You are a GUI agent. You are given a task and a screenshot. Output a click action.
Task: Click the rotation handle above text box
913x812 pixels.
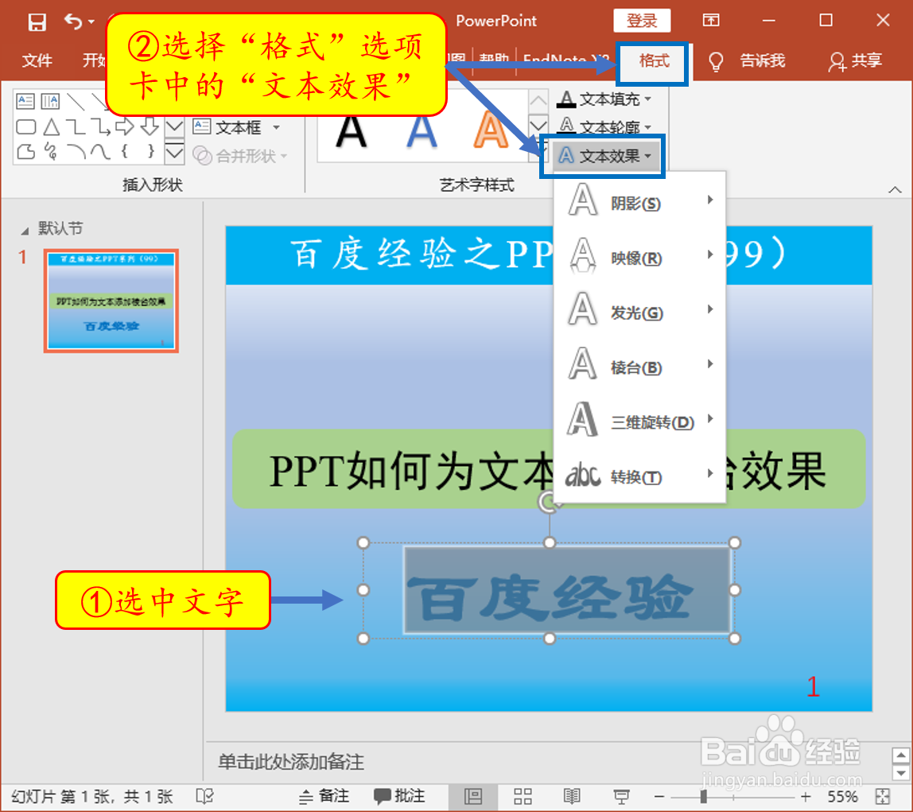pos(548,503)
